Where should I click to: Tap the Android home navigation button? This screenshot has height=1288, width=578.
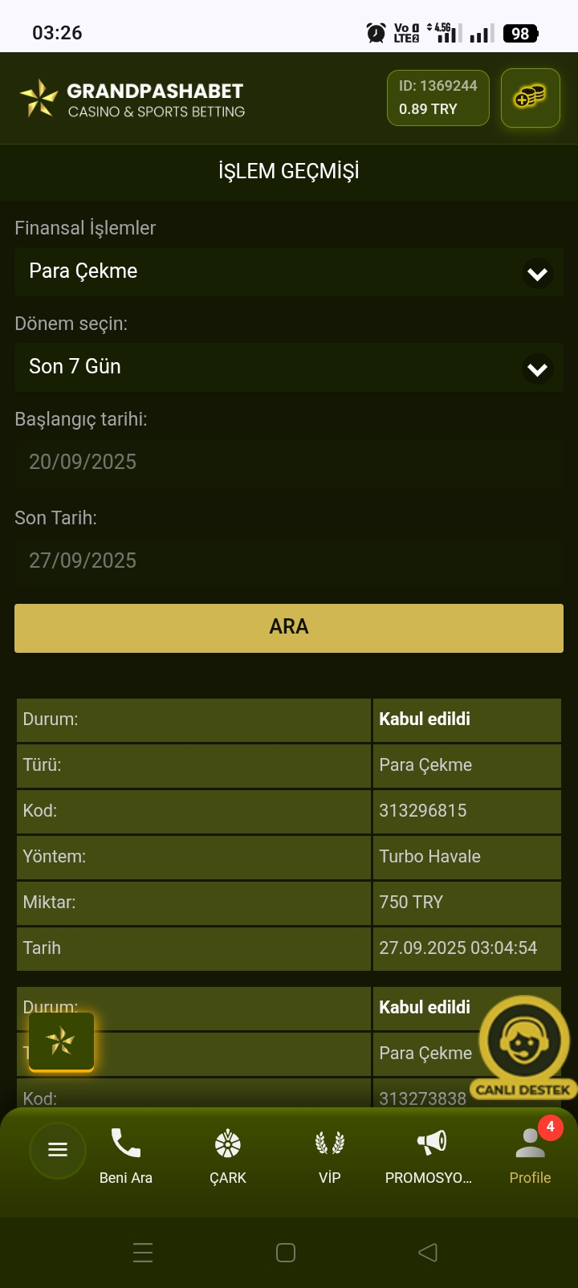(286, 1253)
